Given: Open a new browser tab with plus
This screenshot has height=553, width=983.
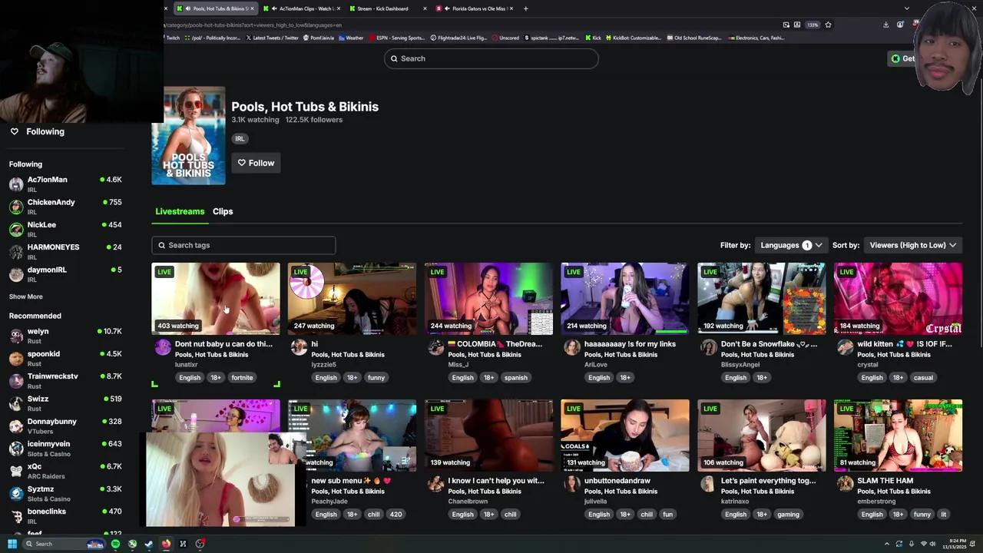Looking at the screenshot, I should tap(525, 8).
